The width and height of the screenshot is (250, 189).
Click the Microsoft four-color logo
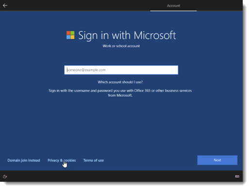[70, 35]
